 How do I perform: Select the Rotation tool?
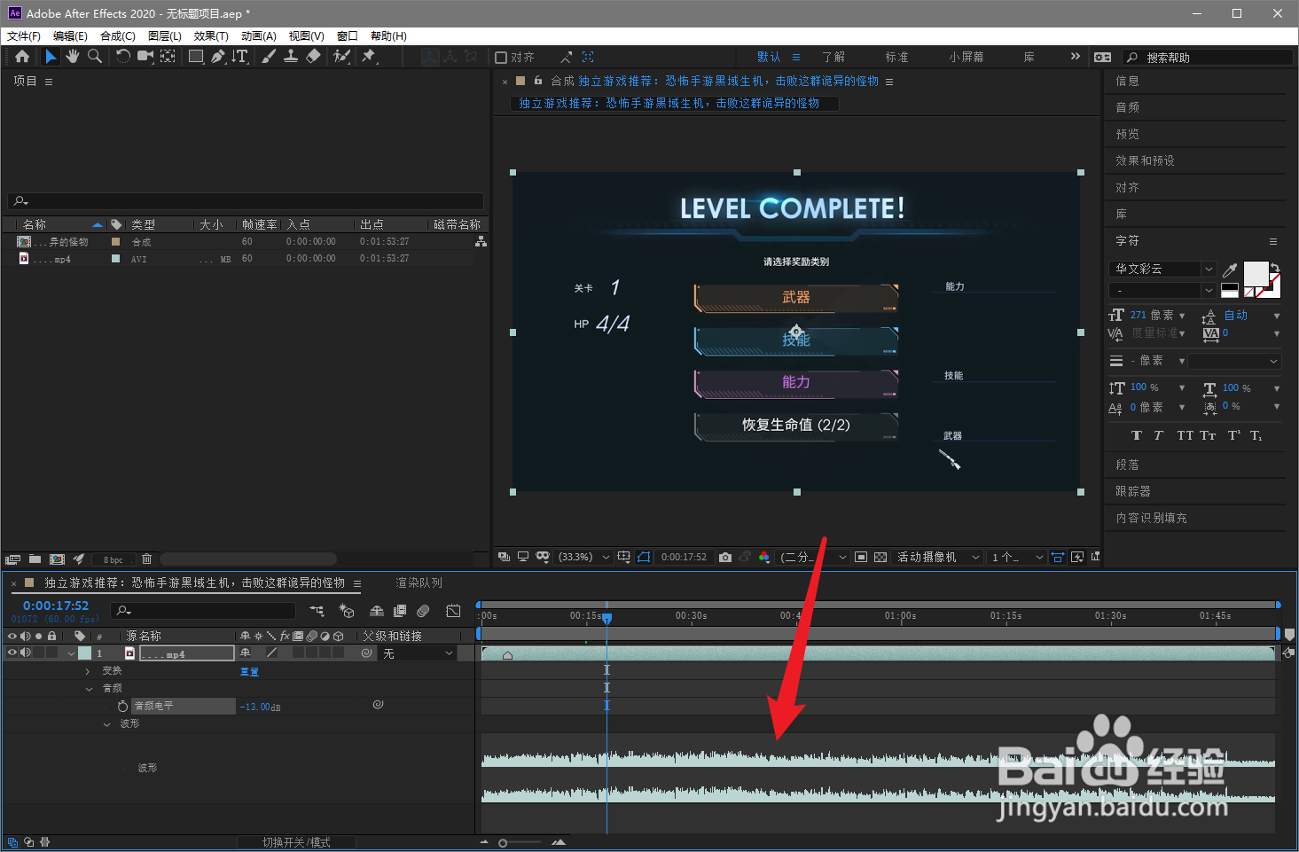coord(122,56)
